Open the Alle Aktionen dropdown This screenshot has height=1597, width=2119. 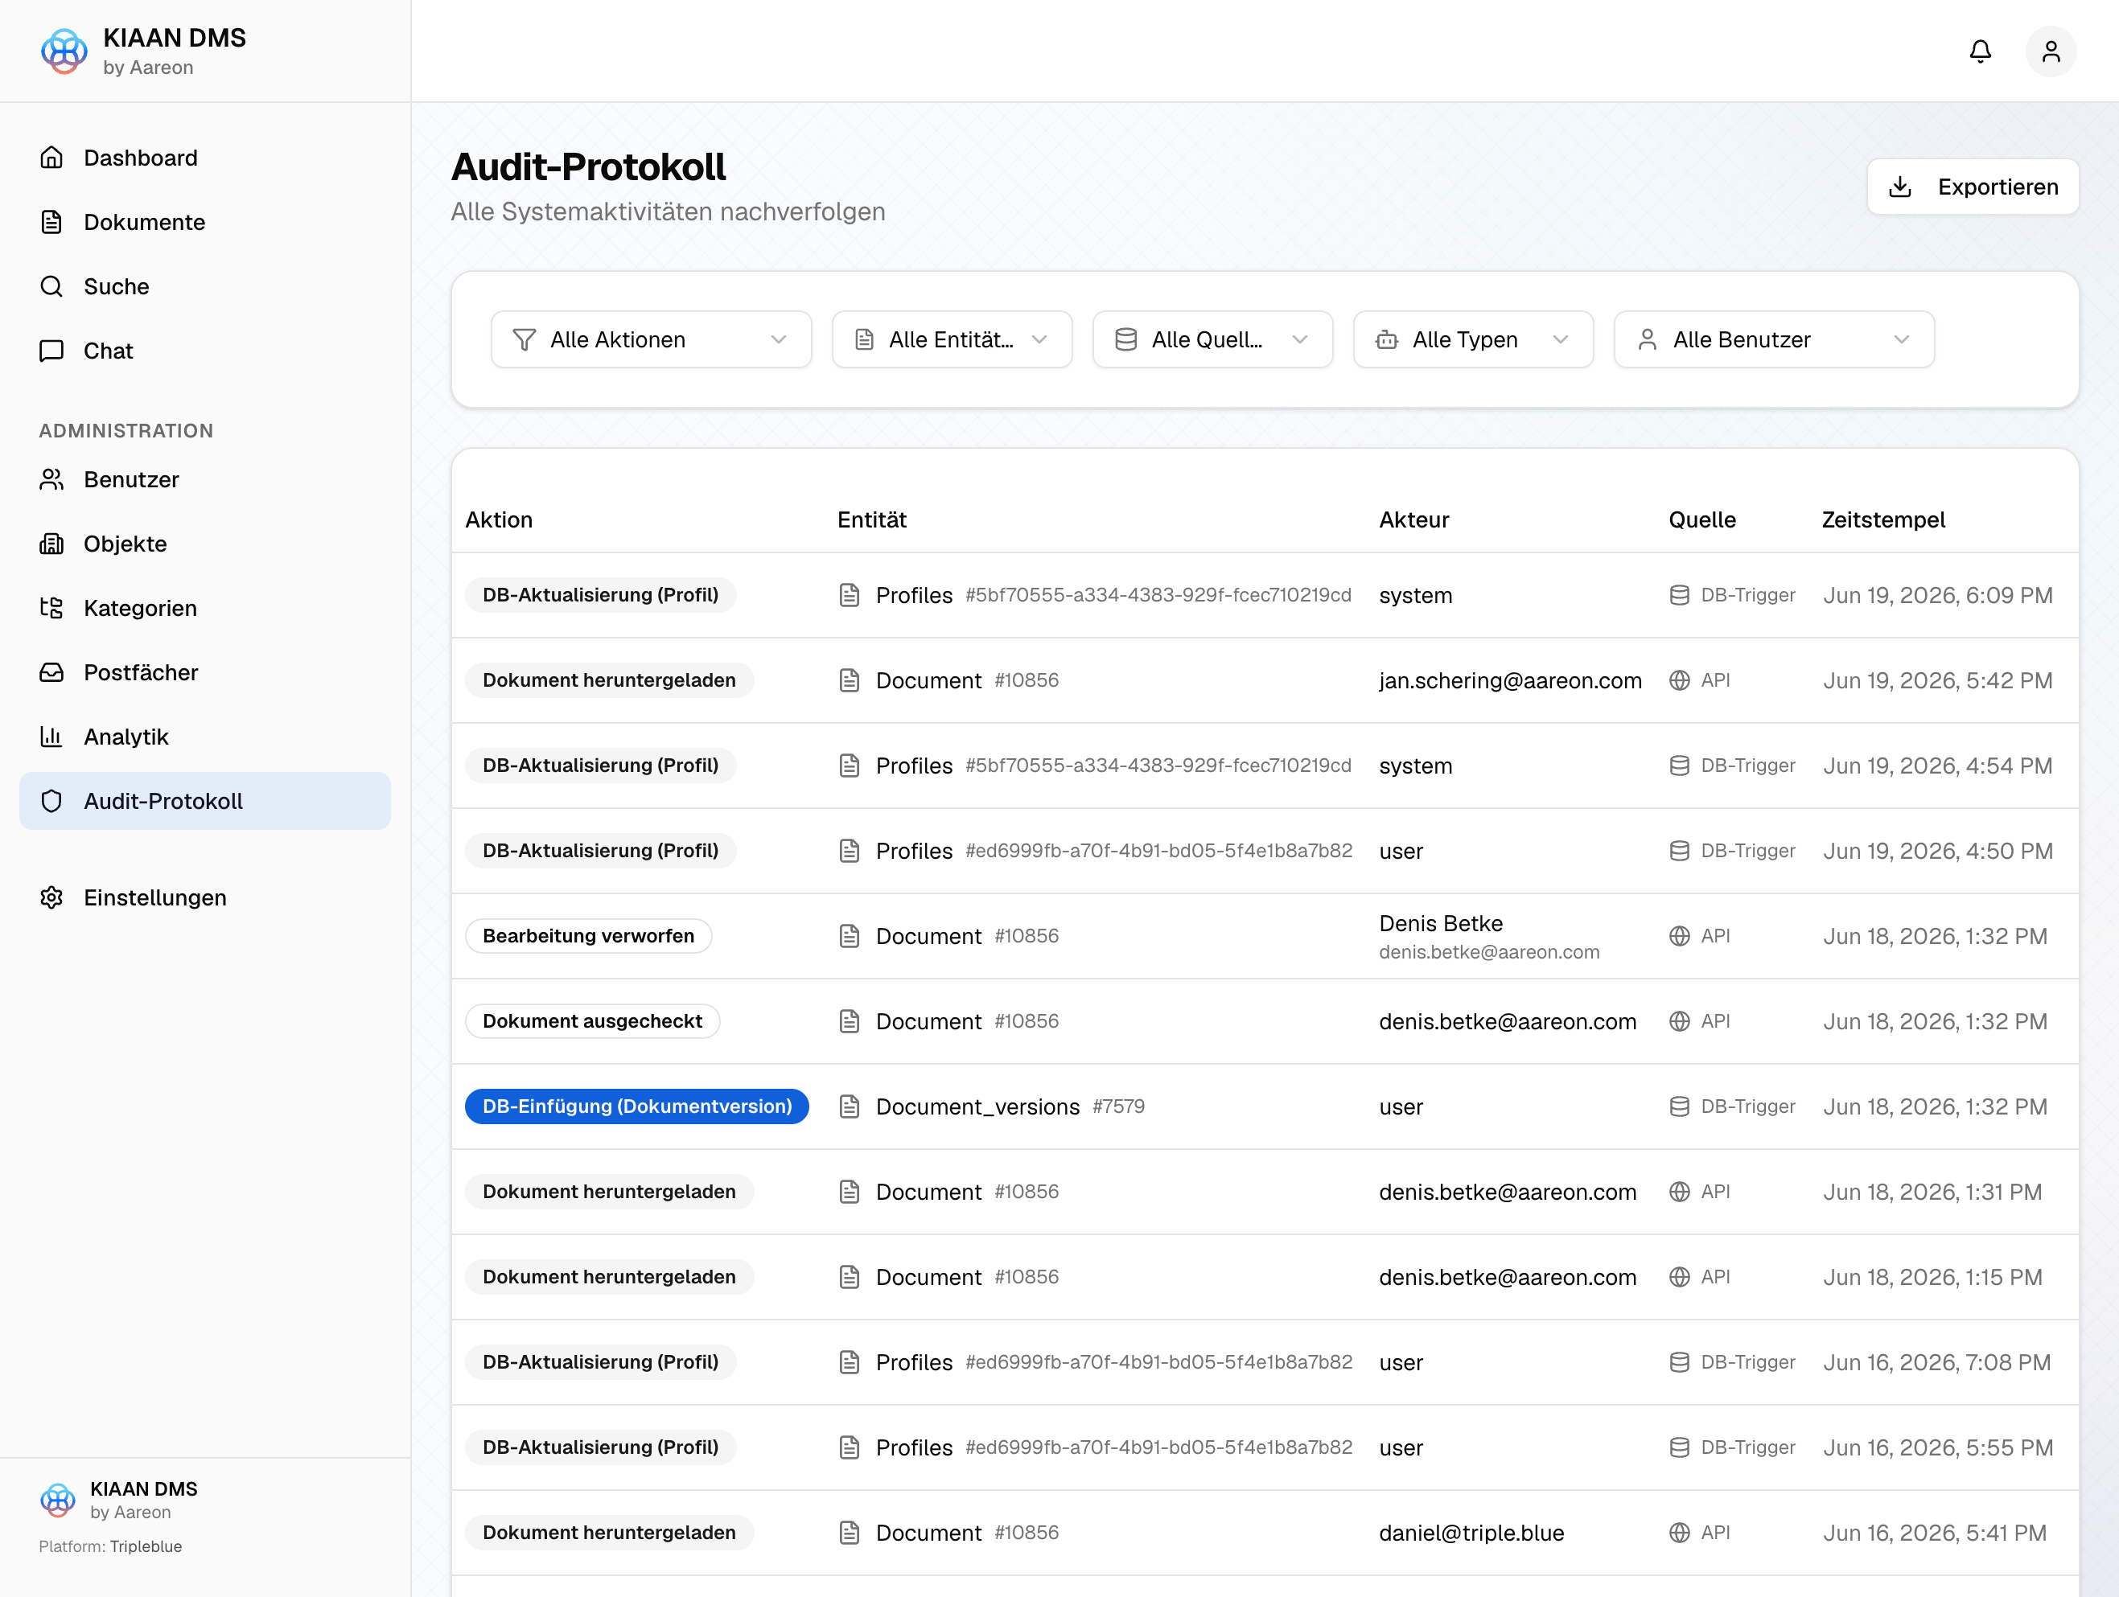click(652, 340)
